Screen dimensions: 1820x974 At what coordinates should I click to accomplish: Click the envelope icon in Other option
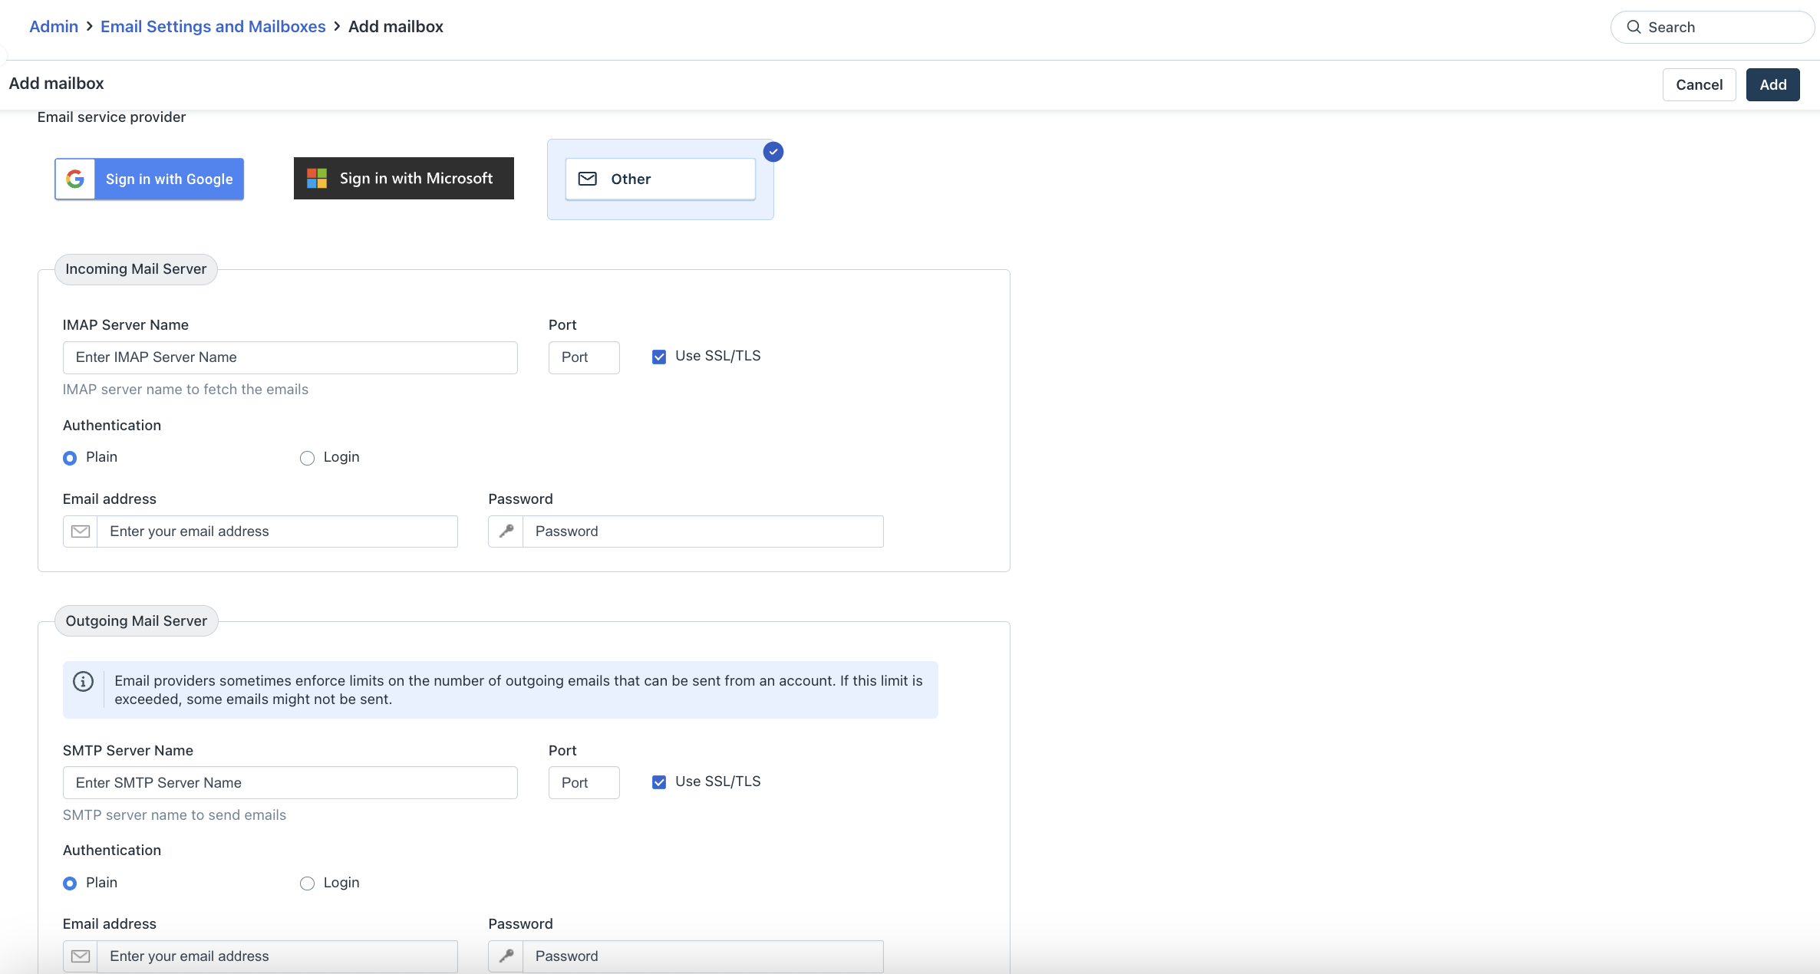click(588, 179)
